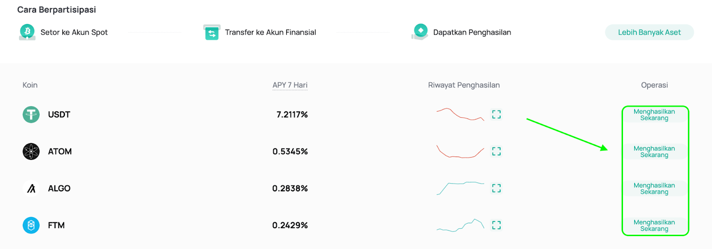Click the ATOM Cosmos coin icon
This screenshot has height=249, width=712.
(x=31, y=151)
